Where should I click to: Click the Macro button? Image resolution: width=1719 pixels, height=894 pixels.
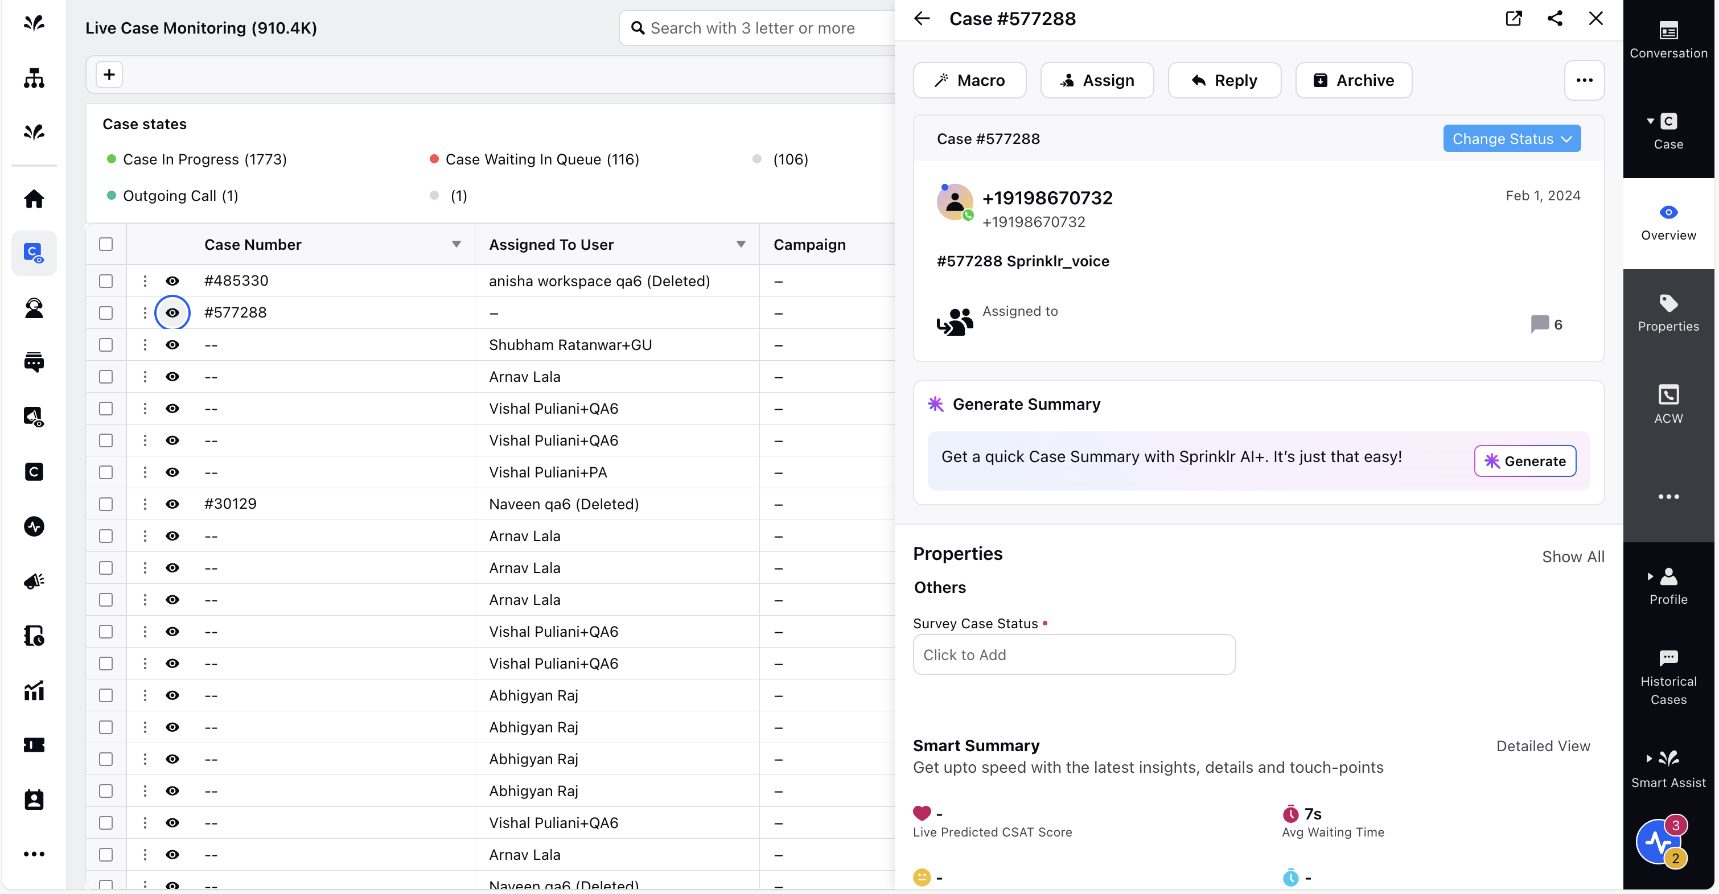tap(969, 80)
